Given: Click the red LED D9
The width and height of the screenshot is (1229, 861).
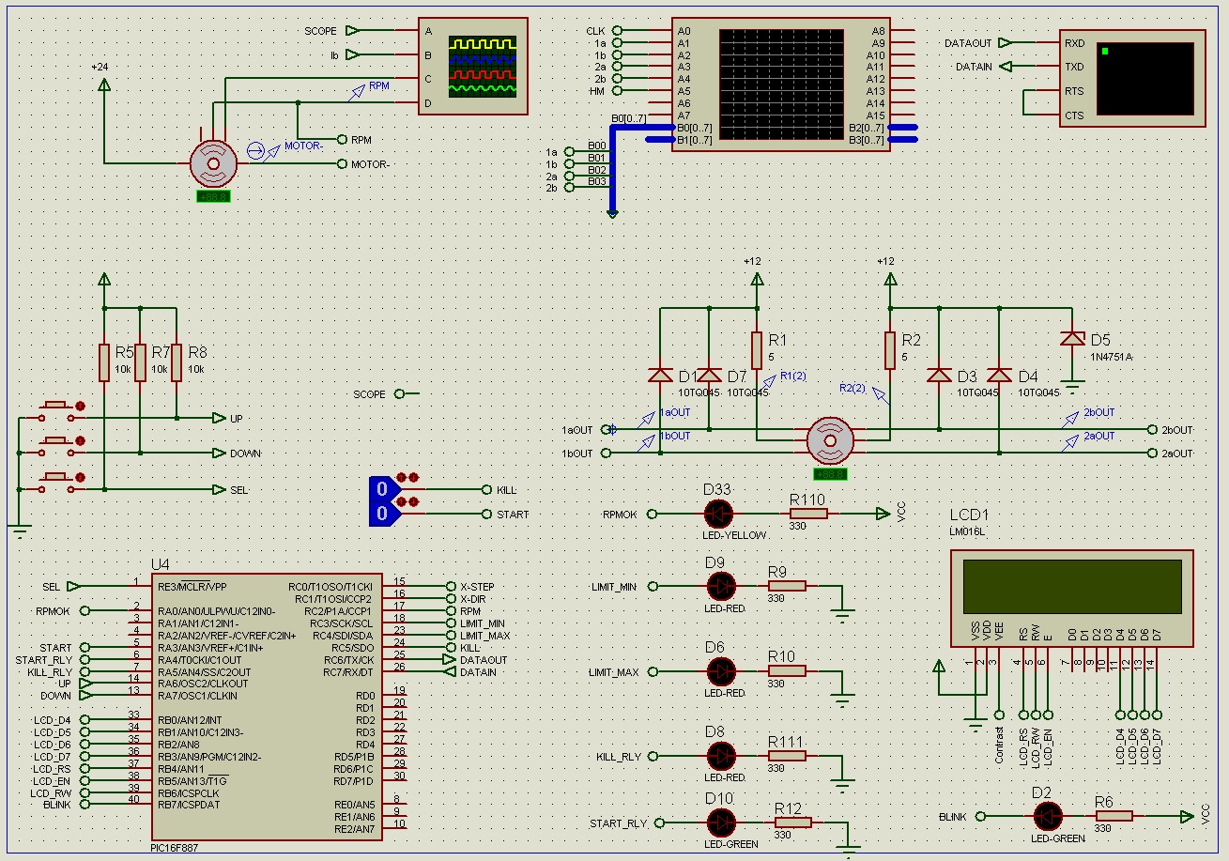Looking at the screenshot, I should (721, 587).
